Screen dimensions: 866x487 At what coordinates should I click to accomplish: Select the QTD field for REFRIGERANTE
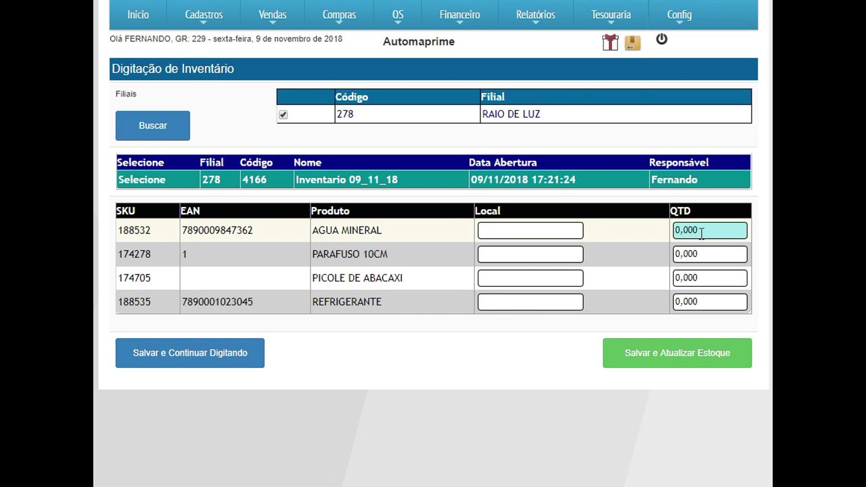coord(710,302)
